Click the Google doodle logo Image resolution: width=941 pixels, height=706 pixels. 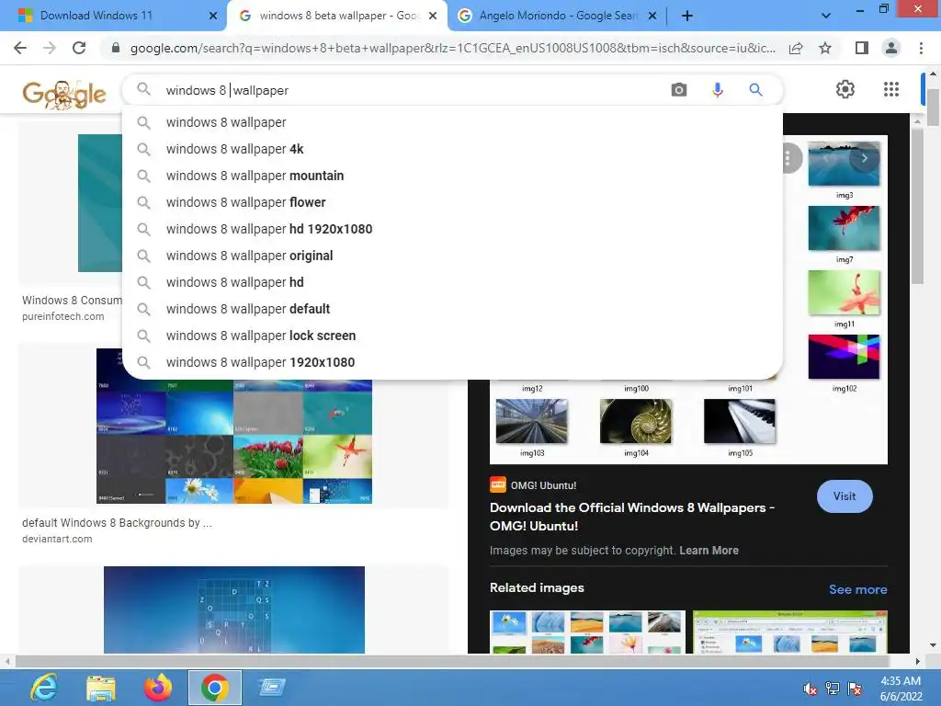coord(64,94)
